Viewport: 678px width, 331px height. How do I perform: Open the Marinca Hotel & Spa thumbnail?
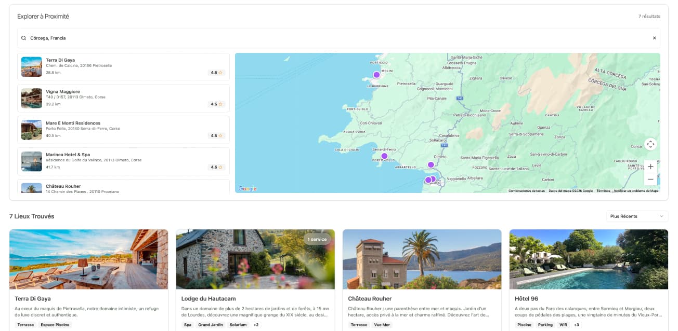31,161
